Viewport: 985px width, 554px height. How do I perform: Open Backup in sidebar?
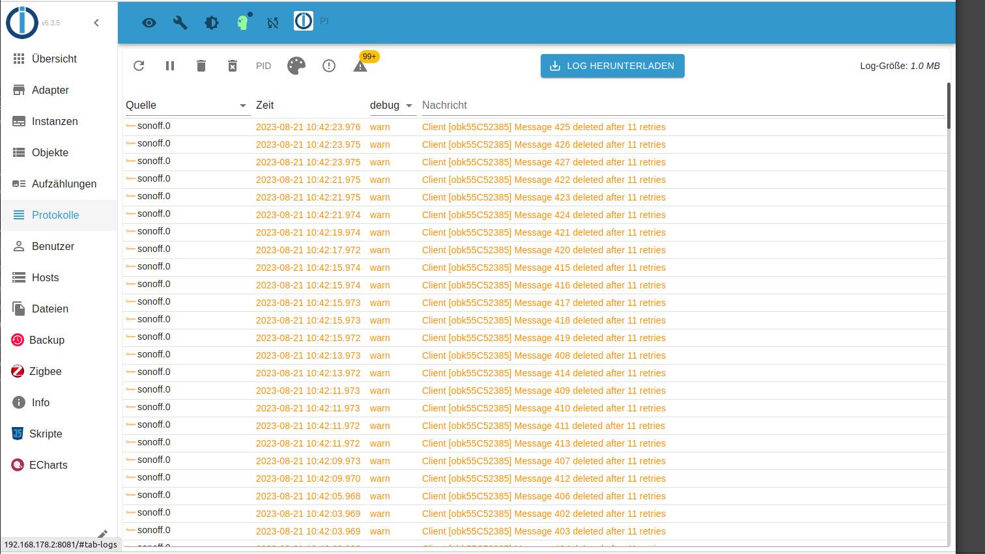click(59, 340)
